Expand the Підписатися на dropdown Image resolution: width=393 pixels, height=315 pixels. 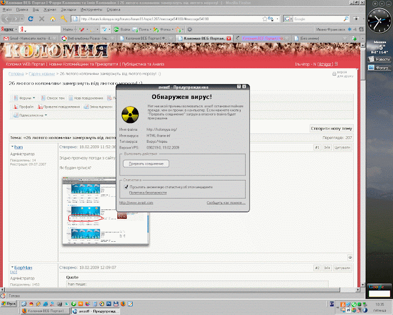coord(30,115)
